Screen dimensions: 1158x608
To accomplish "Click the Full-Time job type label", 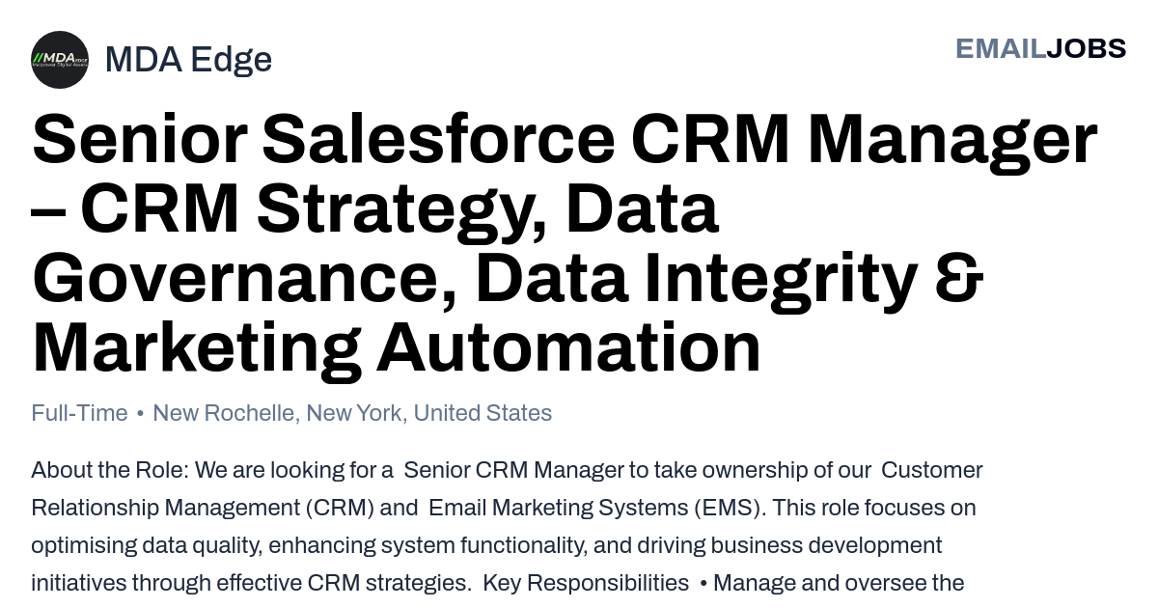I will [79, 413].
